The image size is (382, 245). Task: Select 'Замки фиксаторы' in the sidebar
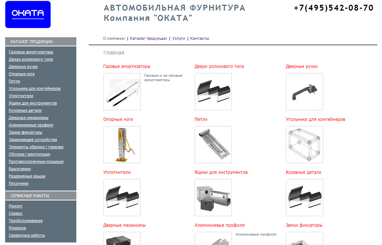point(26,132)
